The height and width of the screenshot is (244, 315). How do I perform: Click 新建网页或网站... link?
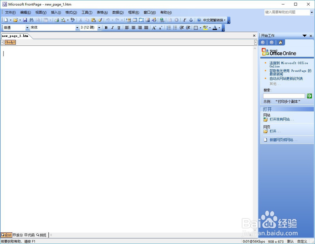(x=283, y=140)
